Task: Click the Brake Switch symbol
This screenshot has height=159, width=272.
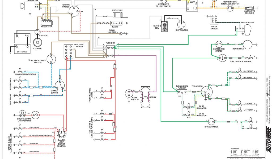Action: [x=211, y=121]
